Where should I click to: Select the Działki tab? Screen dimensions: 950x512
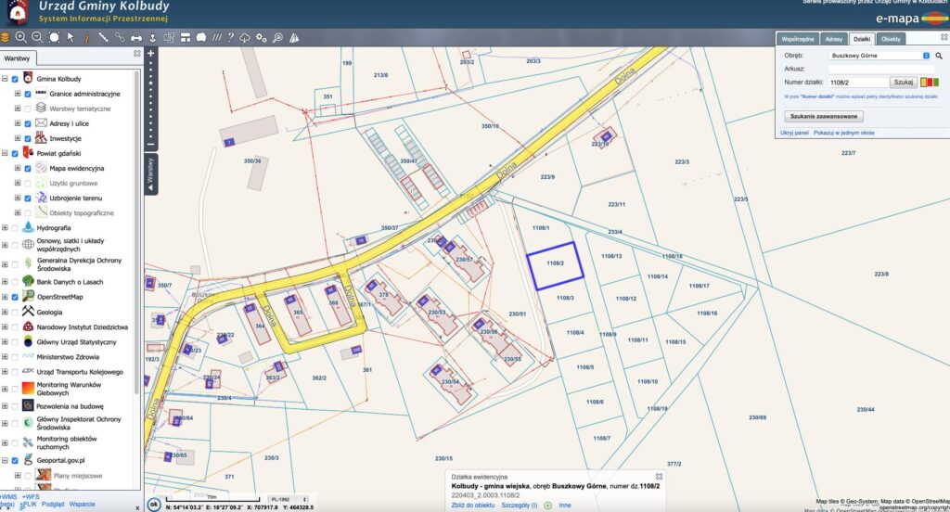tap(862, 39)
